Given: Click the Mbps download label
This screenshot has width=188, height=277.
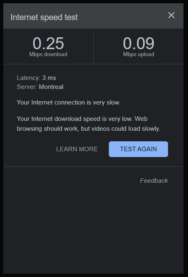Looking at the screenshot, I should 48,54.
